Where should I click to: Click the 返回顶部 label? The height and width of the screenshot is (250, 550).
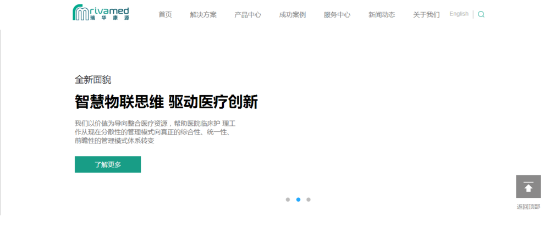pyautogui.click(x=528, y=207)
